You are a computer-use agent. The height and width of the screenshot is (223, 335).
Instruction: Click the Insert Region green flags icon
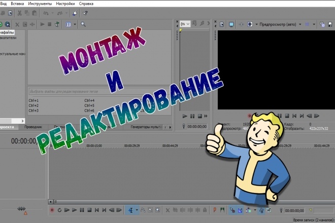[x=222, y=210]
